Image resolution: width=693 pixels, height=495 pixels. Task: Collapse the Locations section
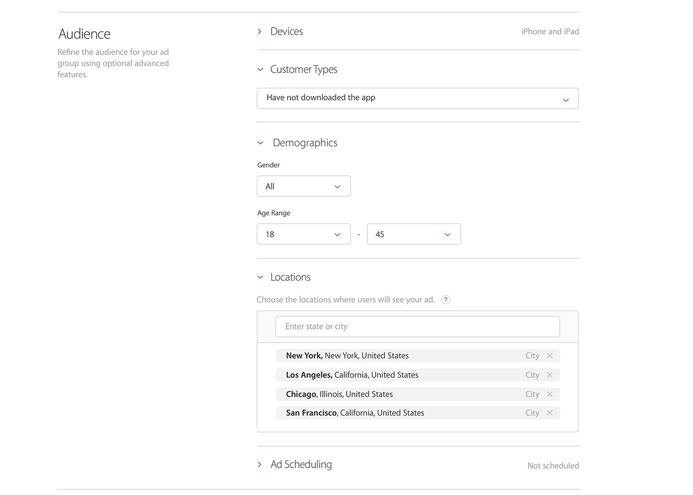tap(260, 278)
